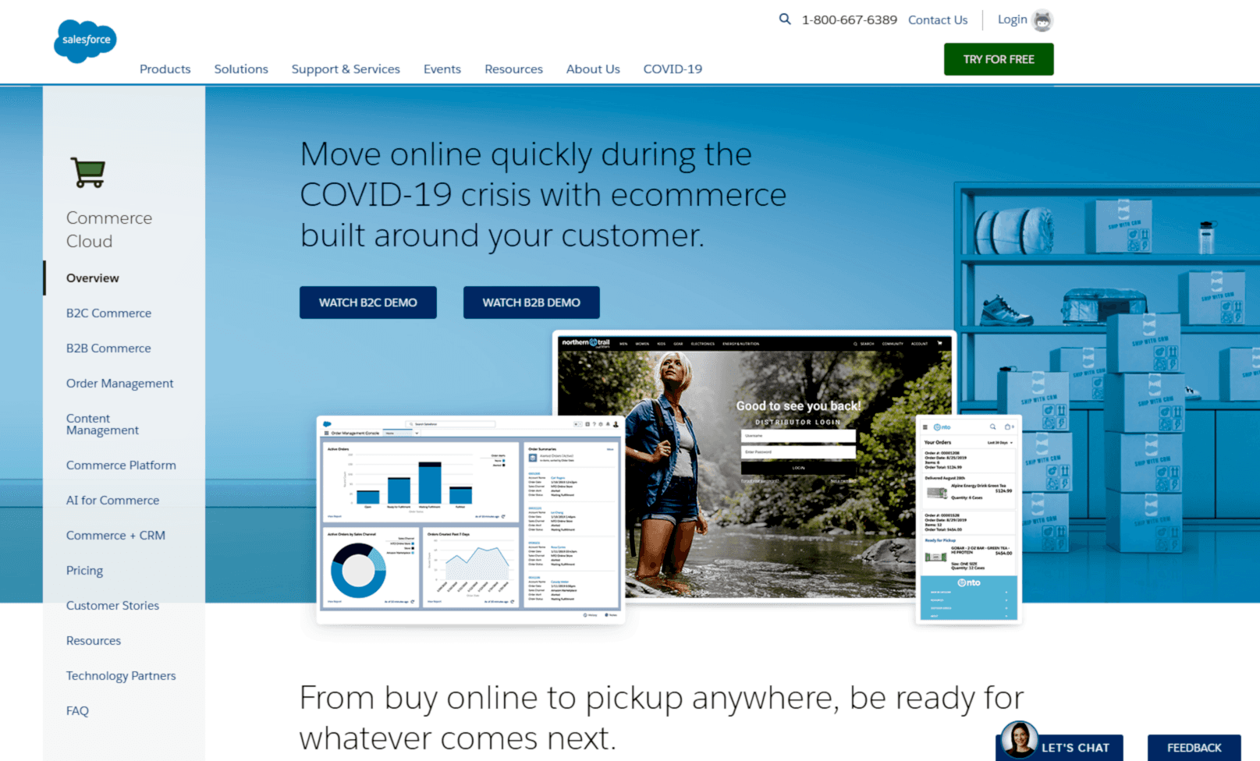Click the Astro avatar next to Login
This screenshot has height=761, width=1260.
tap(1042, 20)
